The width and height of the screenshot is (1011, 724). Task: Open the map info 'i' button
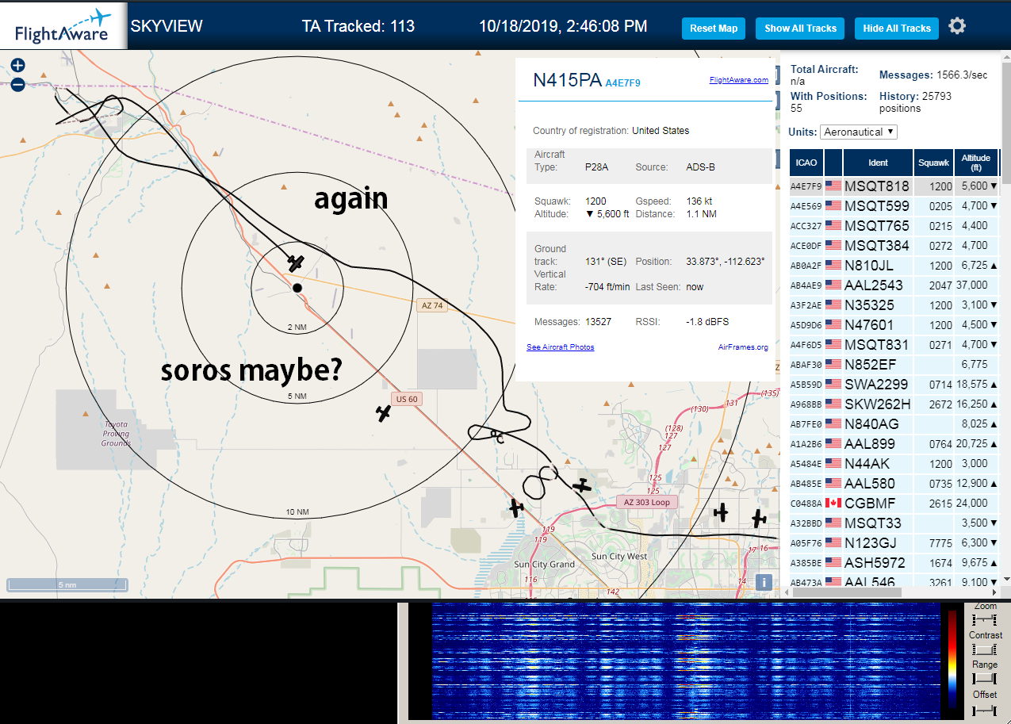tap(764, 582)
